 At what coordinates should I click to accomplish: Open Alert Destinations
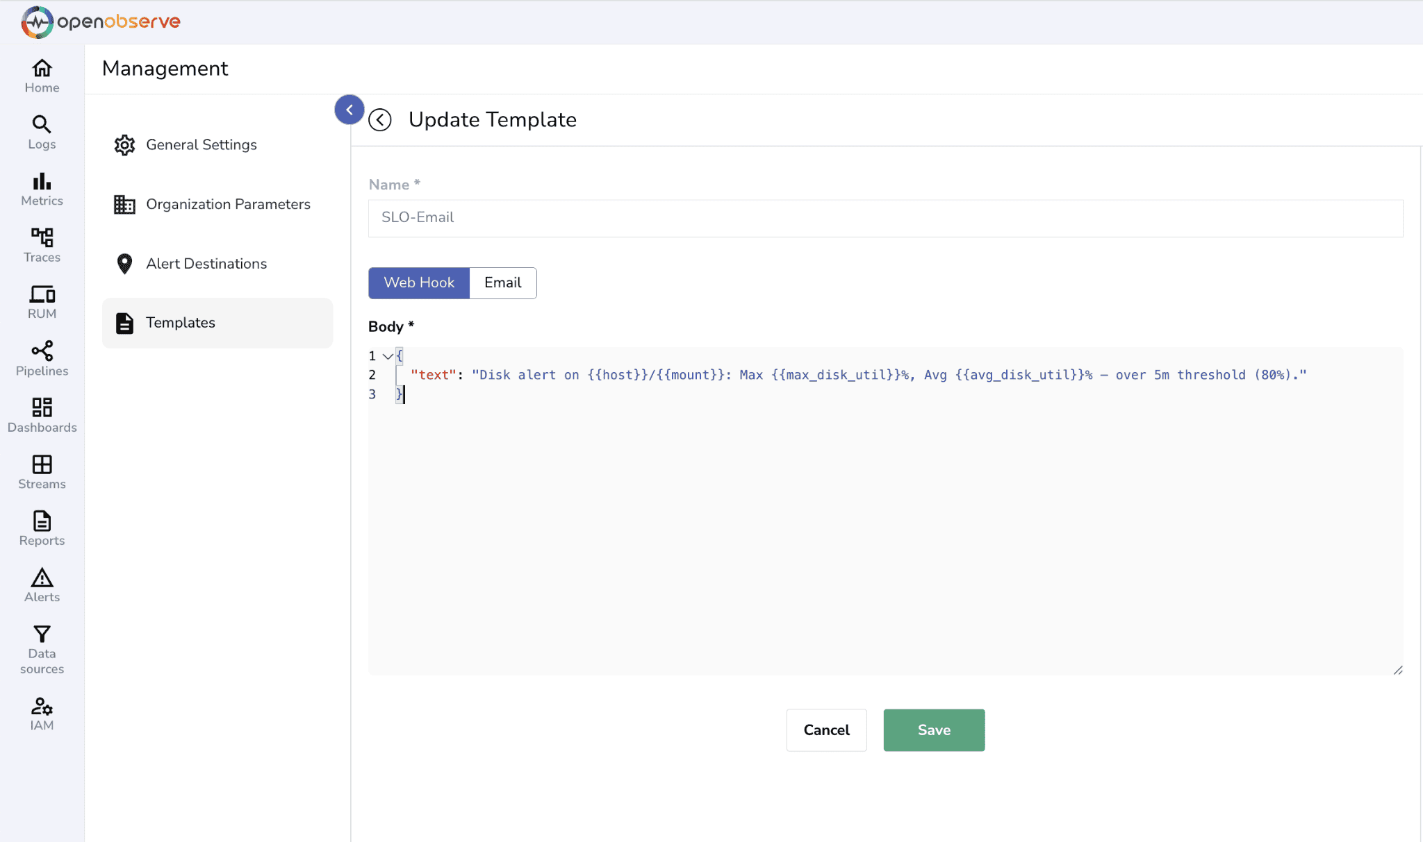[217, 264]
